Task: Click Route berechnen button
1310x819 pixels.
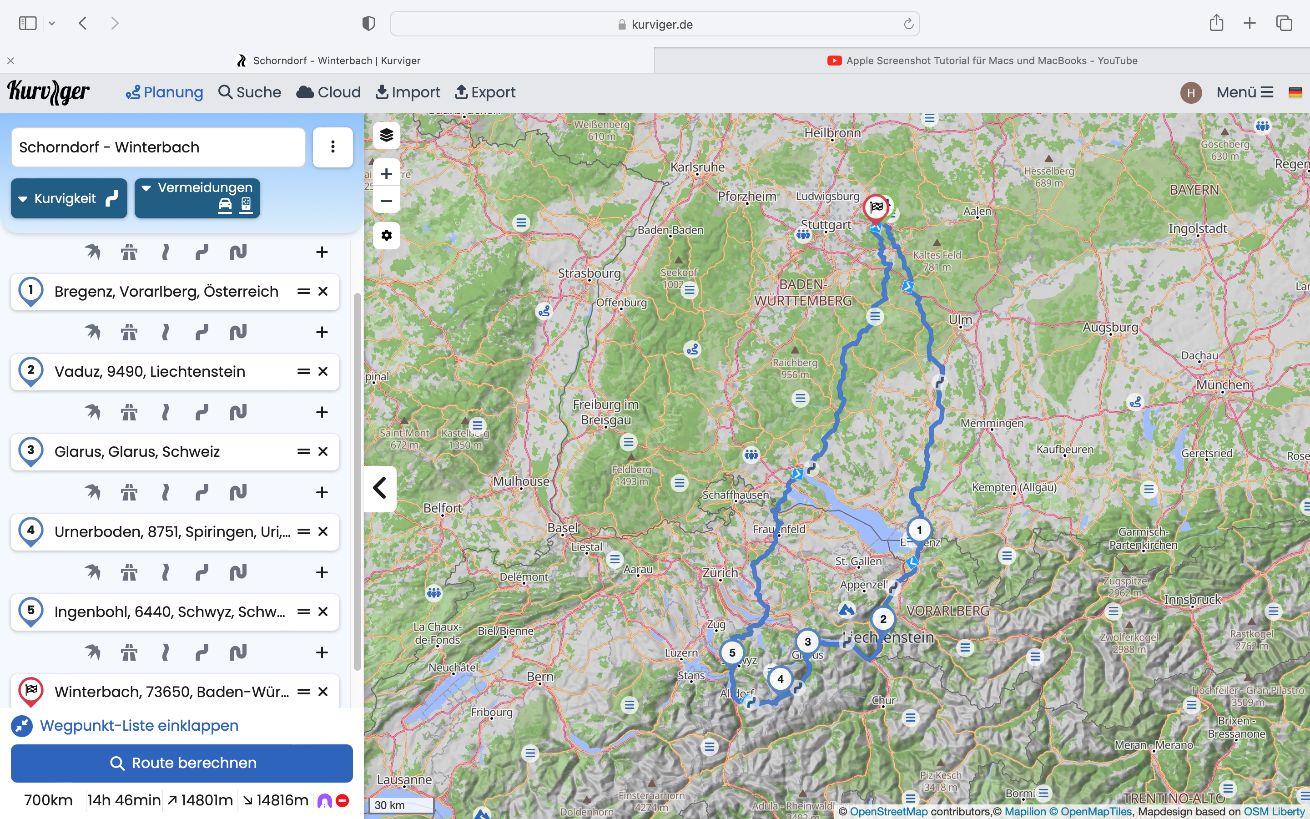Action: click(x=182, y=763)
